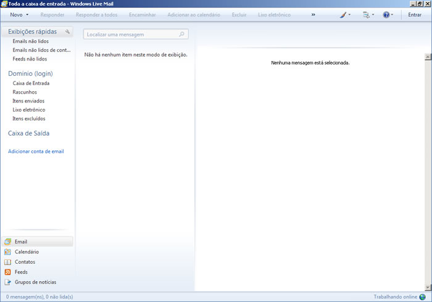Restore down the Windows Live Mail window
Image resolution: width=432 pixels, height=302 pixels.
(420, 4)
